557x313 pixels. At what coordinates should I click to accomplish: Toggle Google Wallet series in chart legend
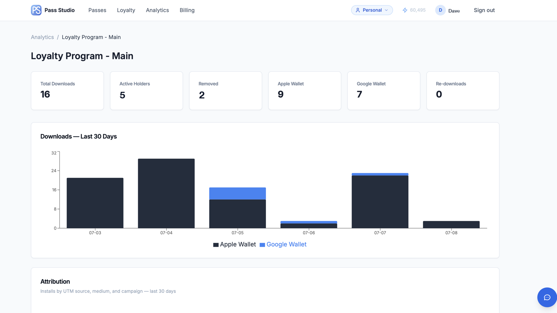[283, 244]
